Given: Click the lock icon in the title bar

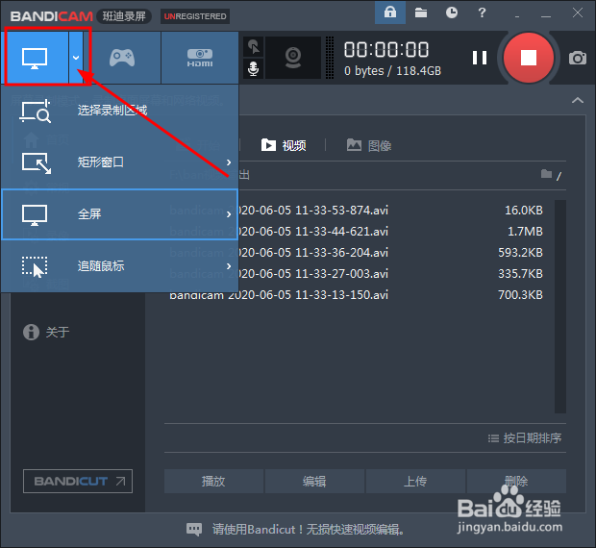Looking at the screenshot, I should [390, 12].
